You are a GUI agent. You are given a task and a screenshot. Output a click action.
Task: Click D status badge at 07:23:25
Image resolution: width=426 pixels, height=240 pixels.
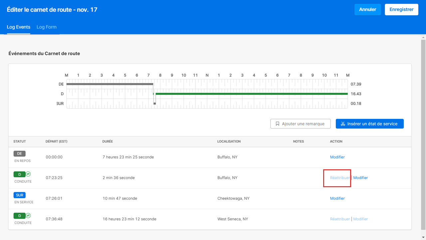pos(20,174)
